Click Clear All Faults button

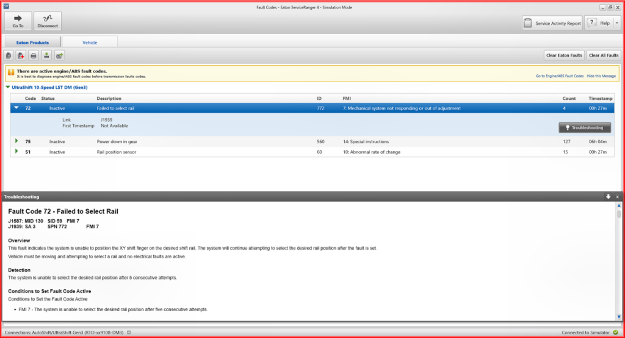point(604,55)
